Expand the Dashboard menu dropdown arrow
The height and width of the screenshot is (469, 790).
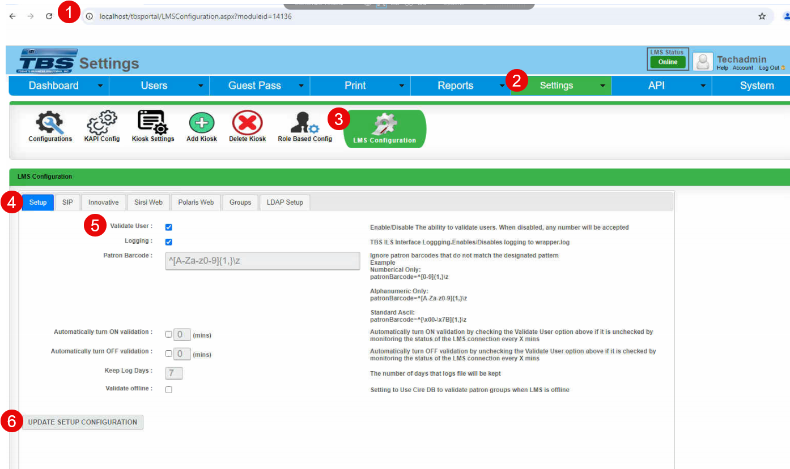100,86
